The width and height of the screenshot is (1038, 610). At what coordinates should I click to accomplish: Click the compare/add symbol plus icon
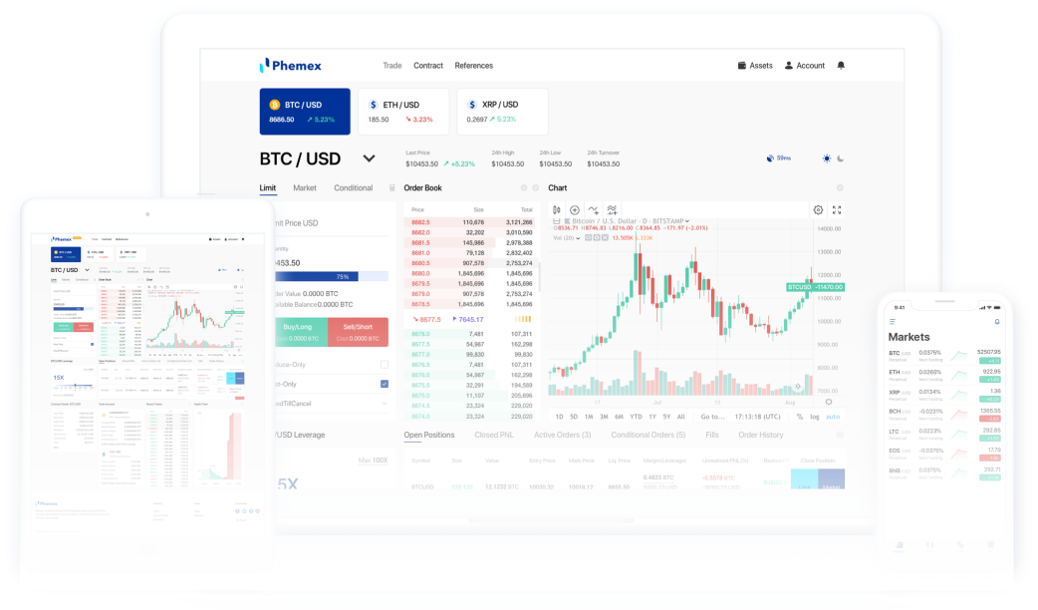[575, 210]
